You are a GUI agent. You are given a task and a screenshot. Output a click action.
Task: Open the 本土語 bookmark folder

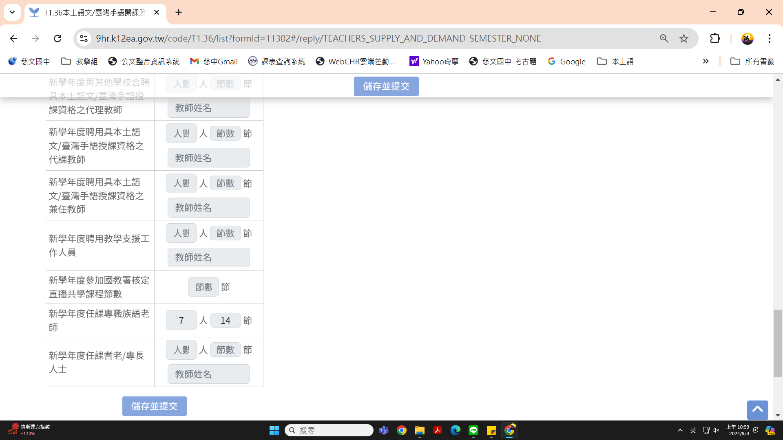coord(615,61)
